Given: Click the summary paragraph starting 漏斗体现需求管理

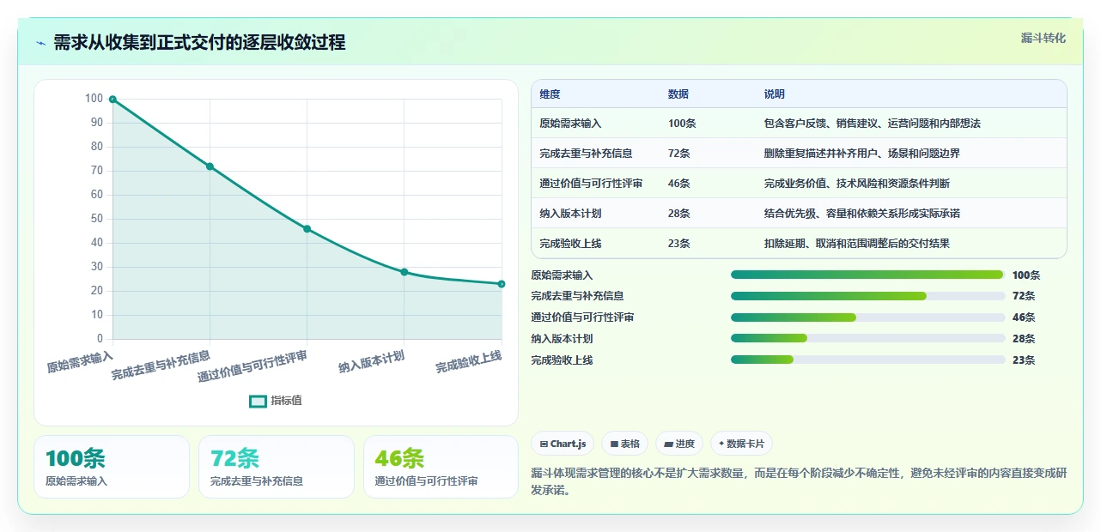Looking at the screenshot, I should click(x=799, y=482).
